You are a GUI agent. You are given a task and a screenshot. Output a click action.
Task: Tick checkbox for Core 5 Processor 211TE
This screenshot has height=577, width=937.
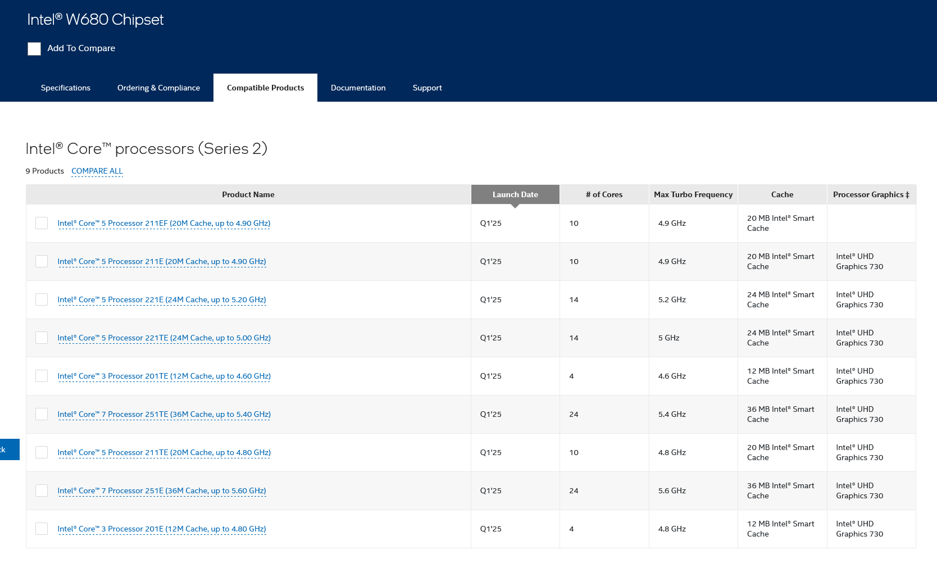(42, 452)
